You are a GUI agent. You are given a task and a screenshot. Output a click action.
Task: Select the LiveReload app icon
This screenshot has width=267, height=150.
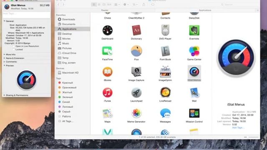coord(165,92)
